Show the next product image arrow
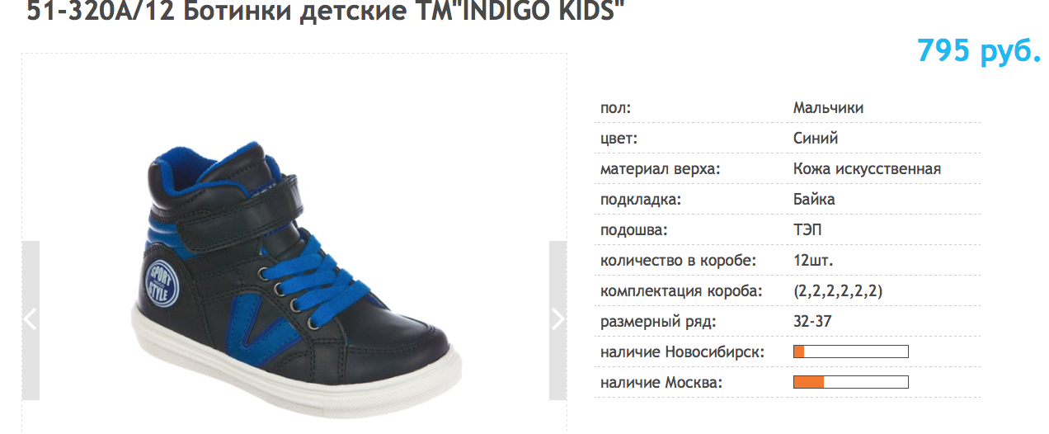Viewport: 1049px width, 434px height. (557, 320)
